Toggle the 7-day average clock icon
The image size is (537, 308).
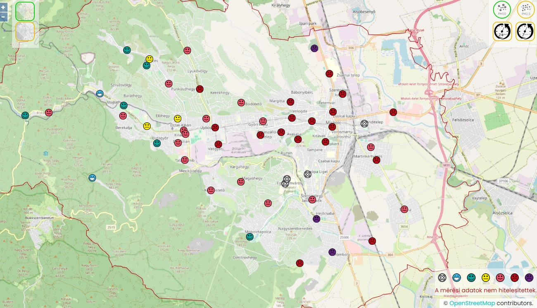(x=525, y=31)
